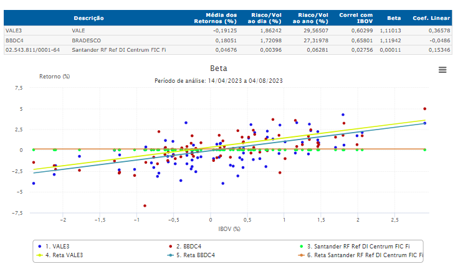Viewport: 458px width, 269px height.
Task: Open the chart hamburger context menu
Action: coord(442,70)
